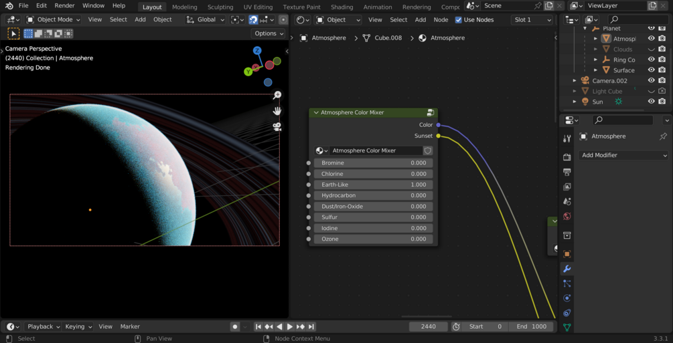Open the Object Data properties tab
This screenshot has width=673, height=343.
coord(567,328)
